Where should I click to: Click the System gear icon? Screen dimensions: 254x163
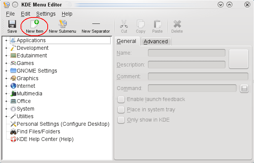13,109
